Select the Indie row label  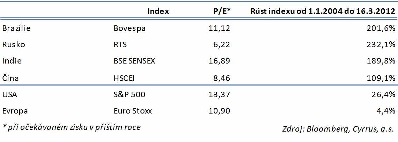pyautogui.click(x=12, y=61)
